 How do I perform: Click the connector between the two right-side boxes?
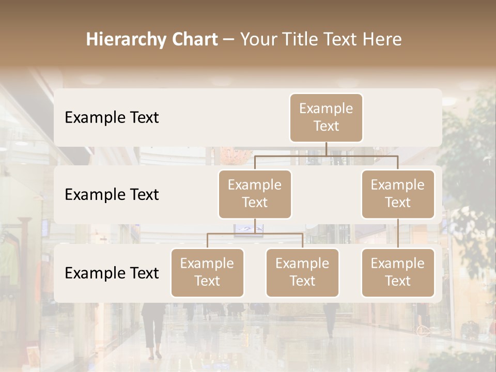398,234
